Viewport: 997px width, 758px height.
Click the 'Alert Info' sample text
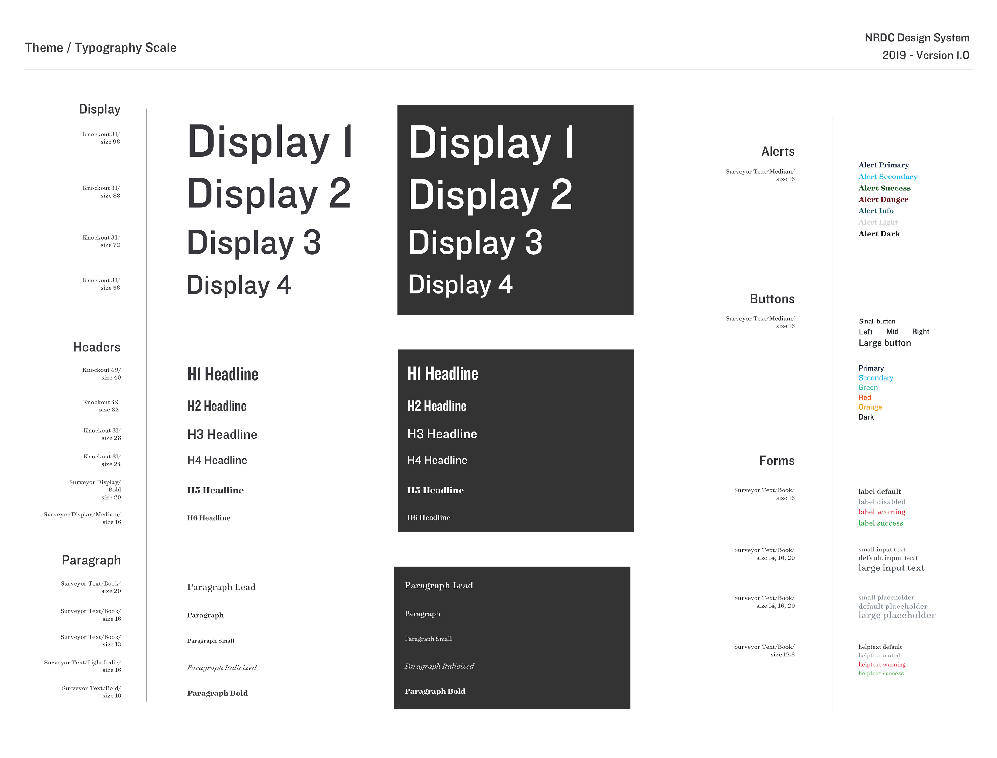tap(876, 211)
